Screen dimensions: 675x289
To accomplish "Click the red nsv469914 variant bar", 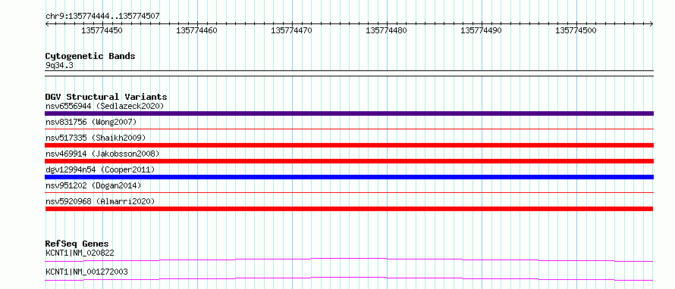I will point(350,161).
